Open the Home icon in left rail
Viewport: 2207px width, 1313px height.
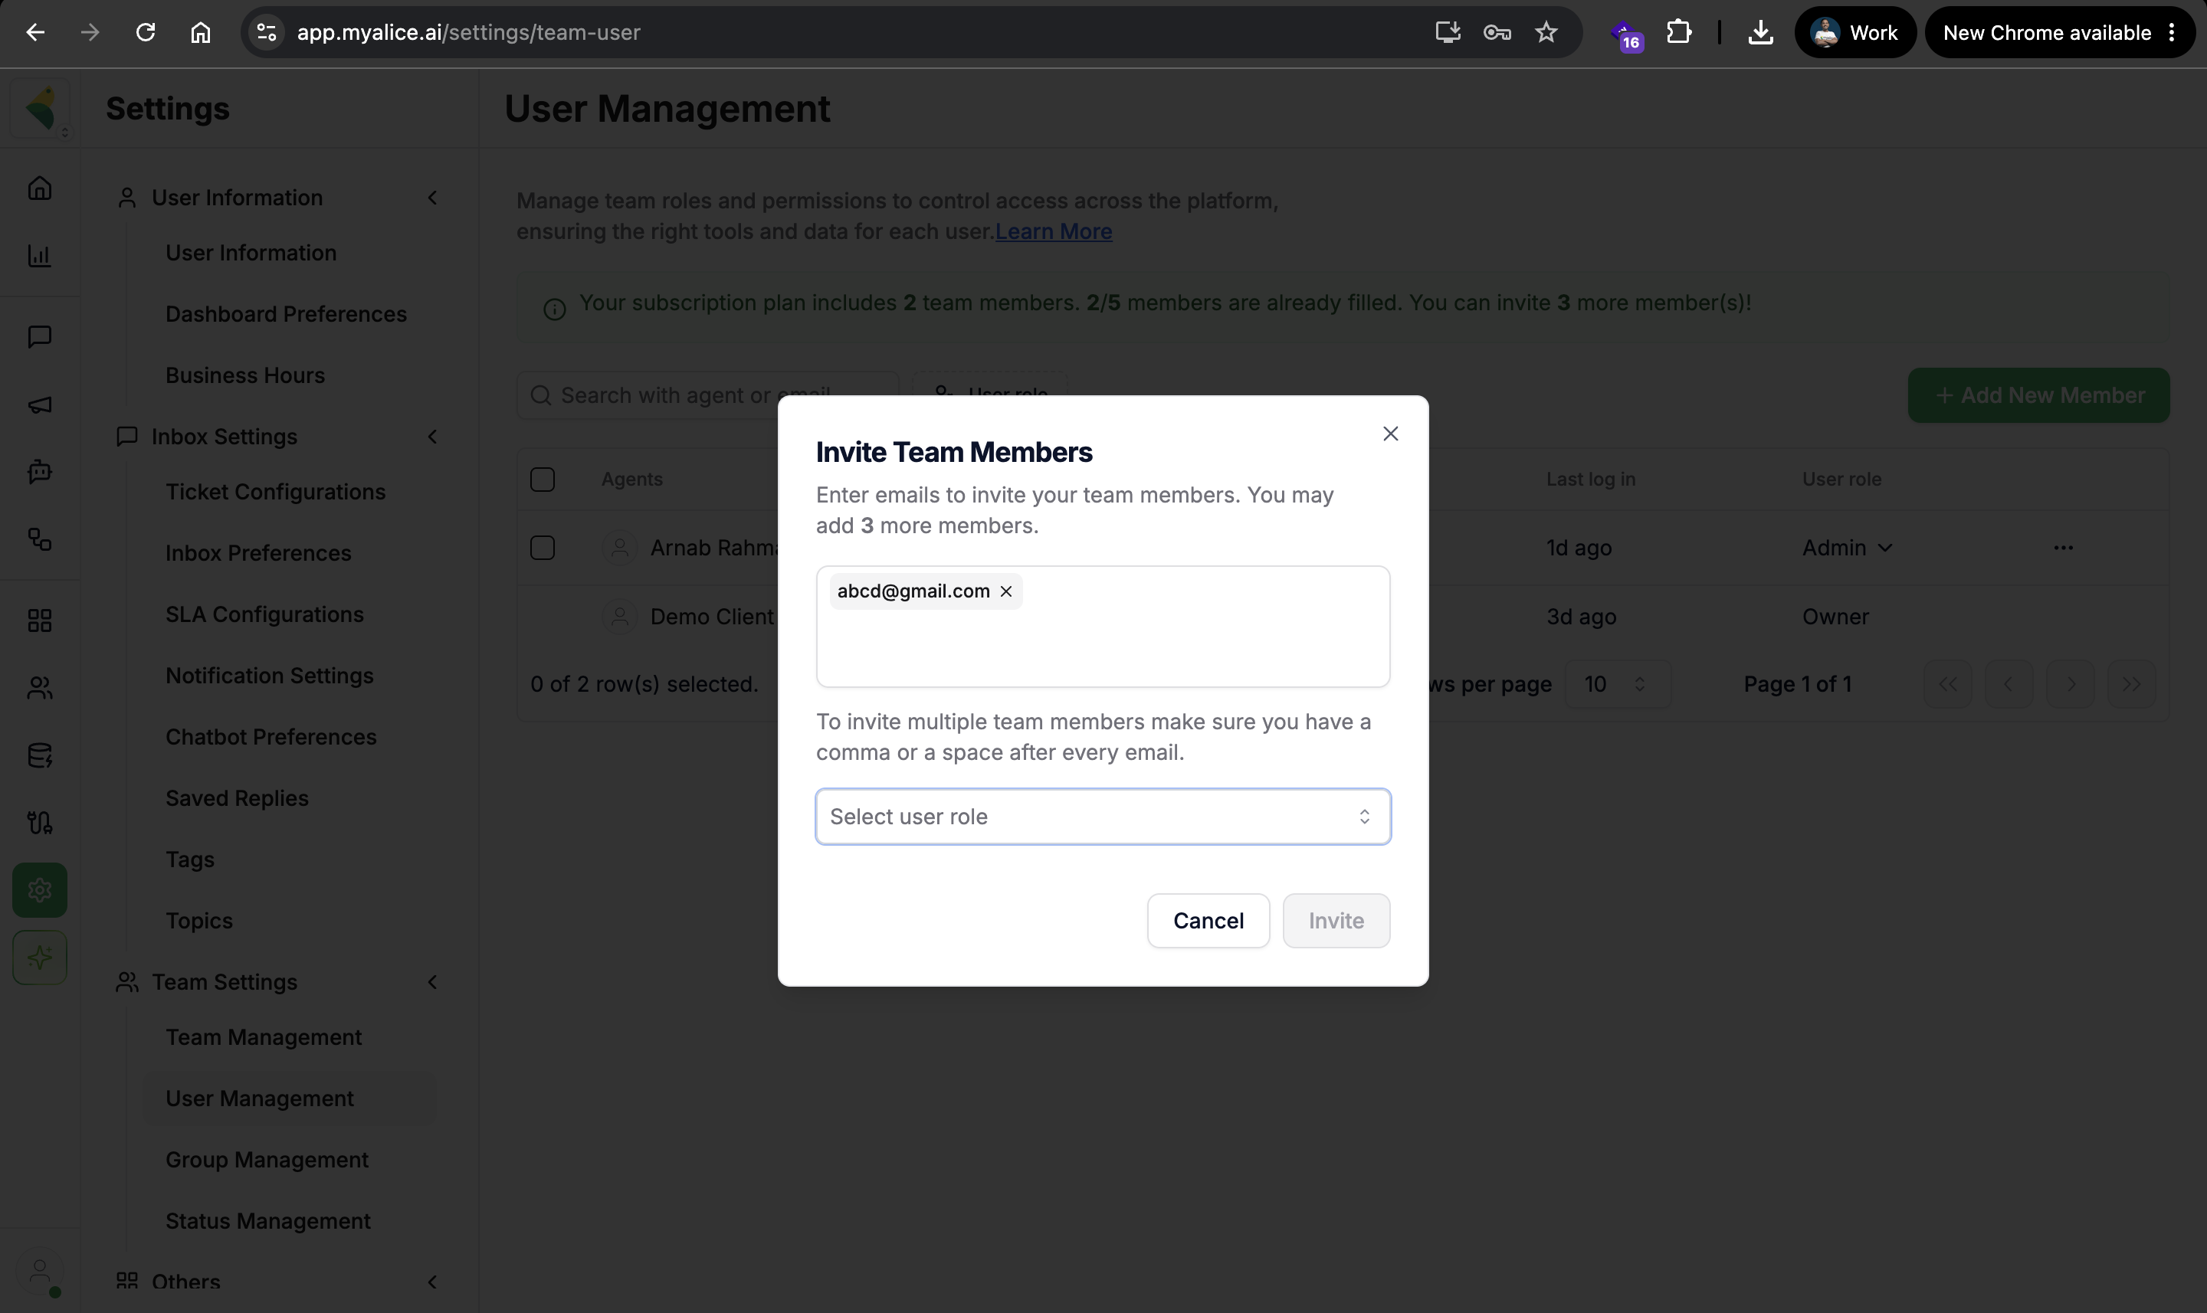40,188
